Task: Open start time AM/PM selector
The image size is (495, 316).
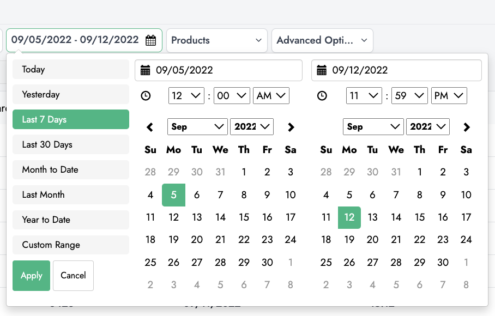Action: (x=271, y=96)
